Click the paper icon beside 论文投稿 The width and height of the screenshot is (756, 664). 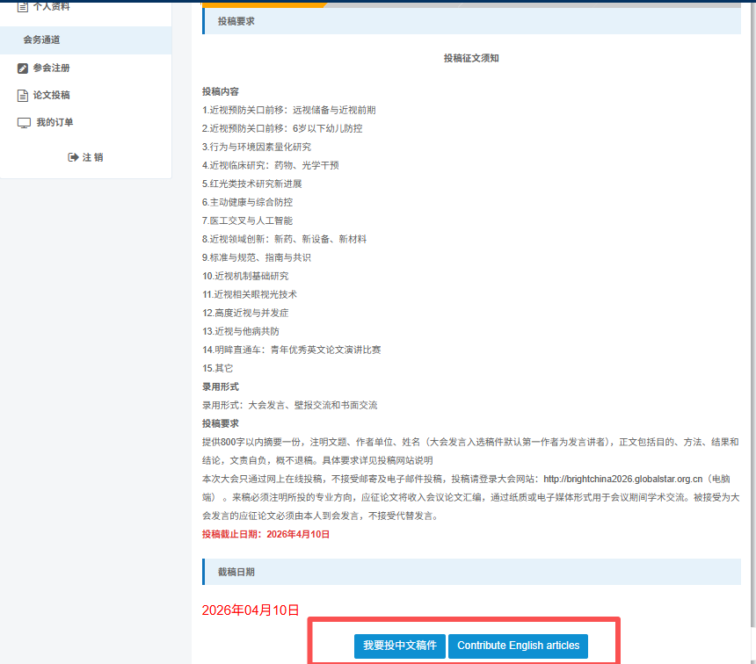[x=22, y=95]
